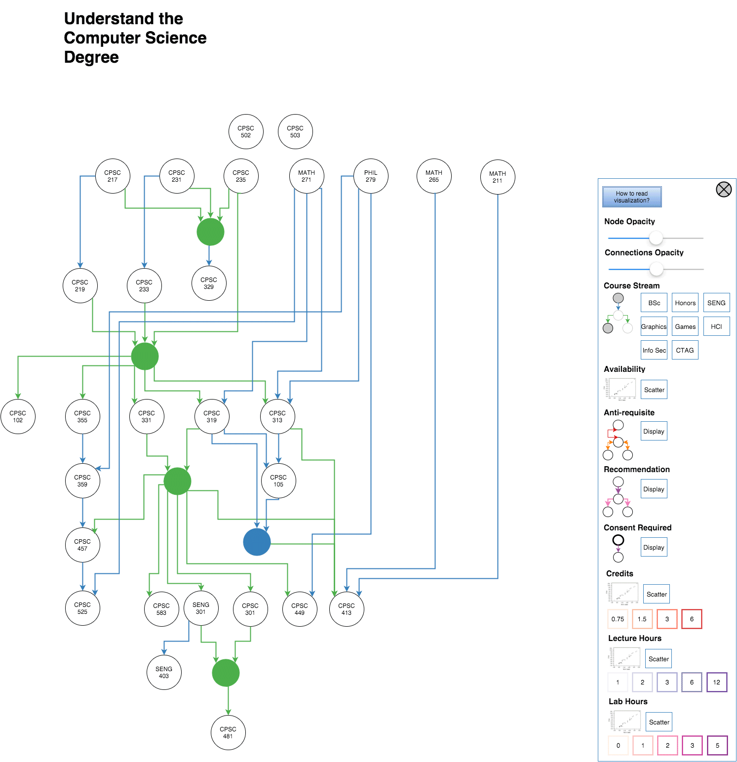737x762 pixels.
Task: Select the SENG 301 node
Action: click(x=201, y=608)
